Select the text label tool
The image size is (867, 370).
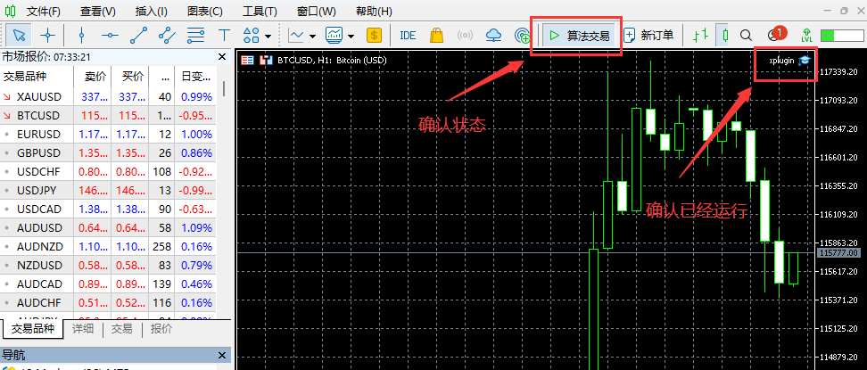(224, 36)
